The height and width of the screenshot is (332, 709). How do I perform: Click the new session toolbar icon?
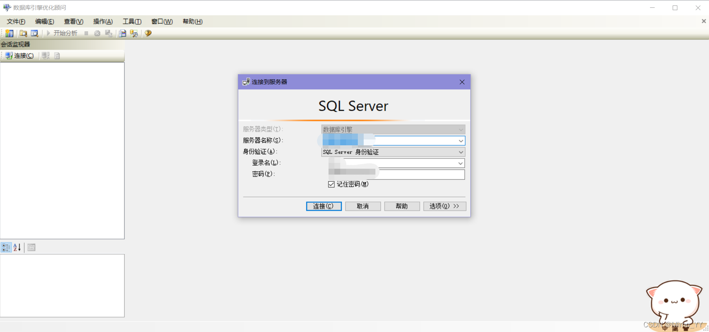pos(9,33)
